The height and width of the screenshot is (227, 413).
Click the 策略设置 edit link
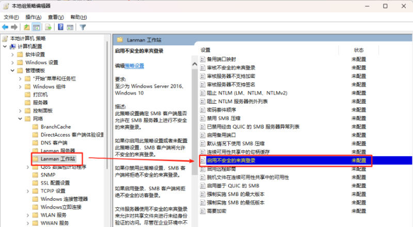(x=134, y=66)
